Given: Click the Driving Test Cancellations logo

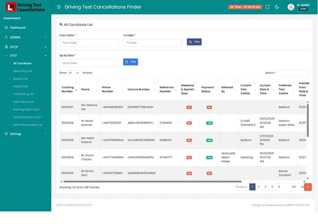Looking at the screenshot, I should [x=25, y=7].
